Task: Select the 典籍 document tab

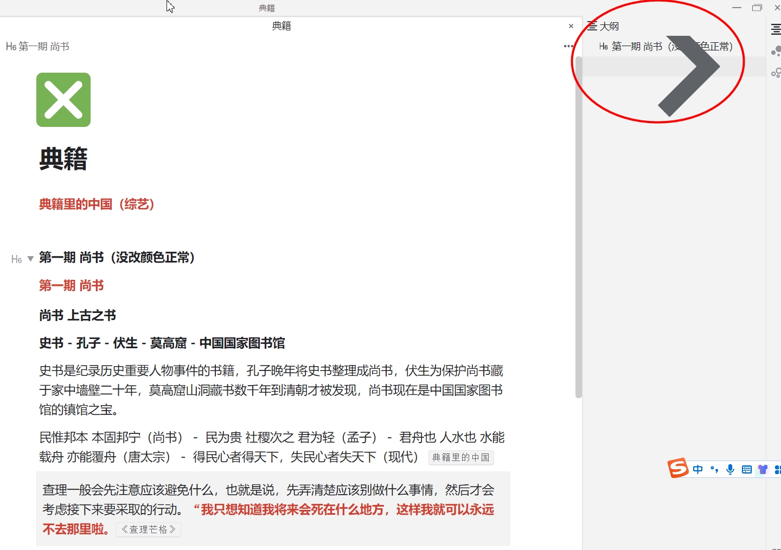Action: click(x=281, y=26)
